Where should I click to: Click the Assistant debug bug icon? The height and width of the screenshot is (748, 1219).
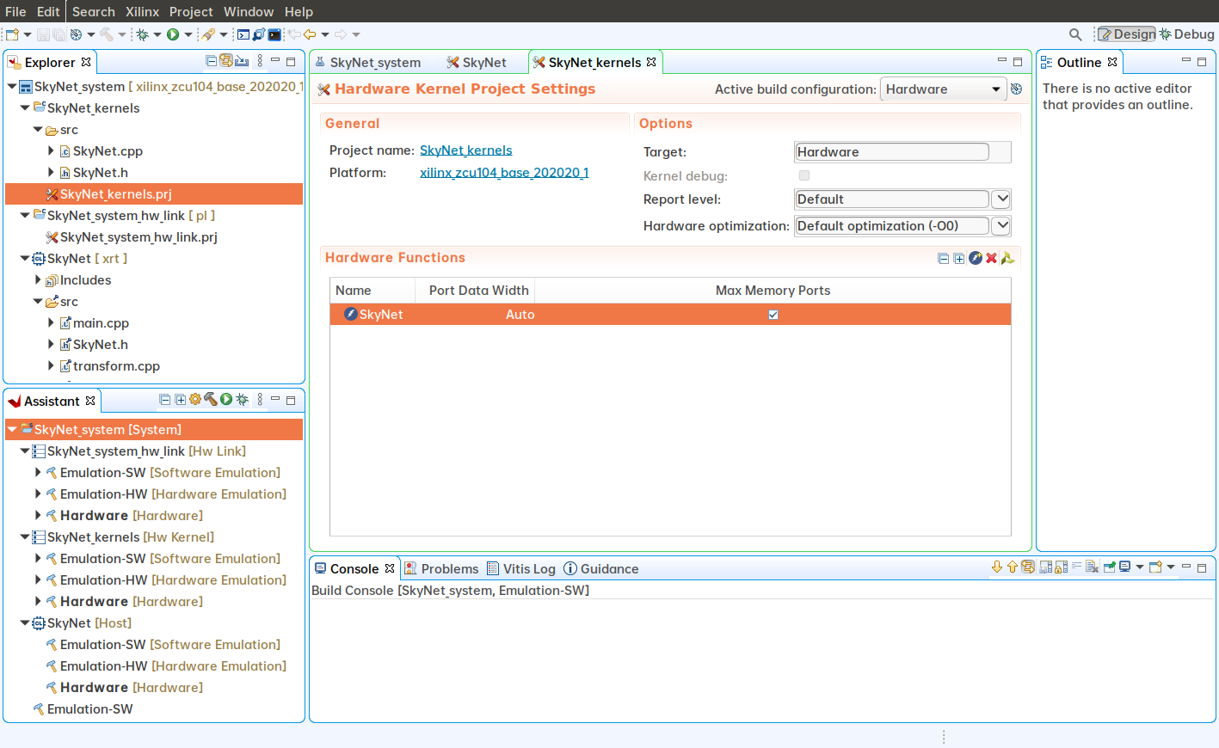242,400
